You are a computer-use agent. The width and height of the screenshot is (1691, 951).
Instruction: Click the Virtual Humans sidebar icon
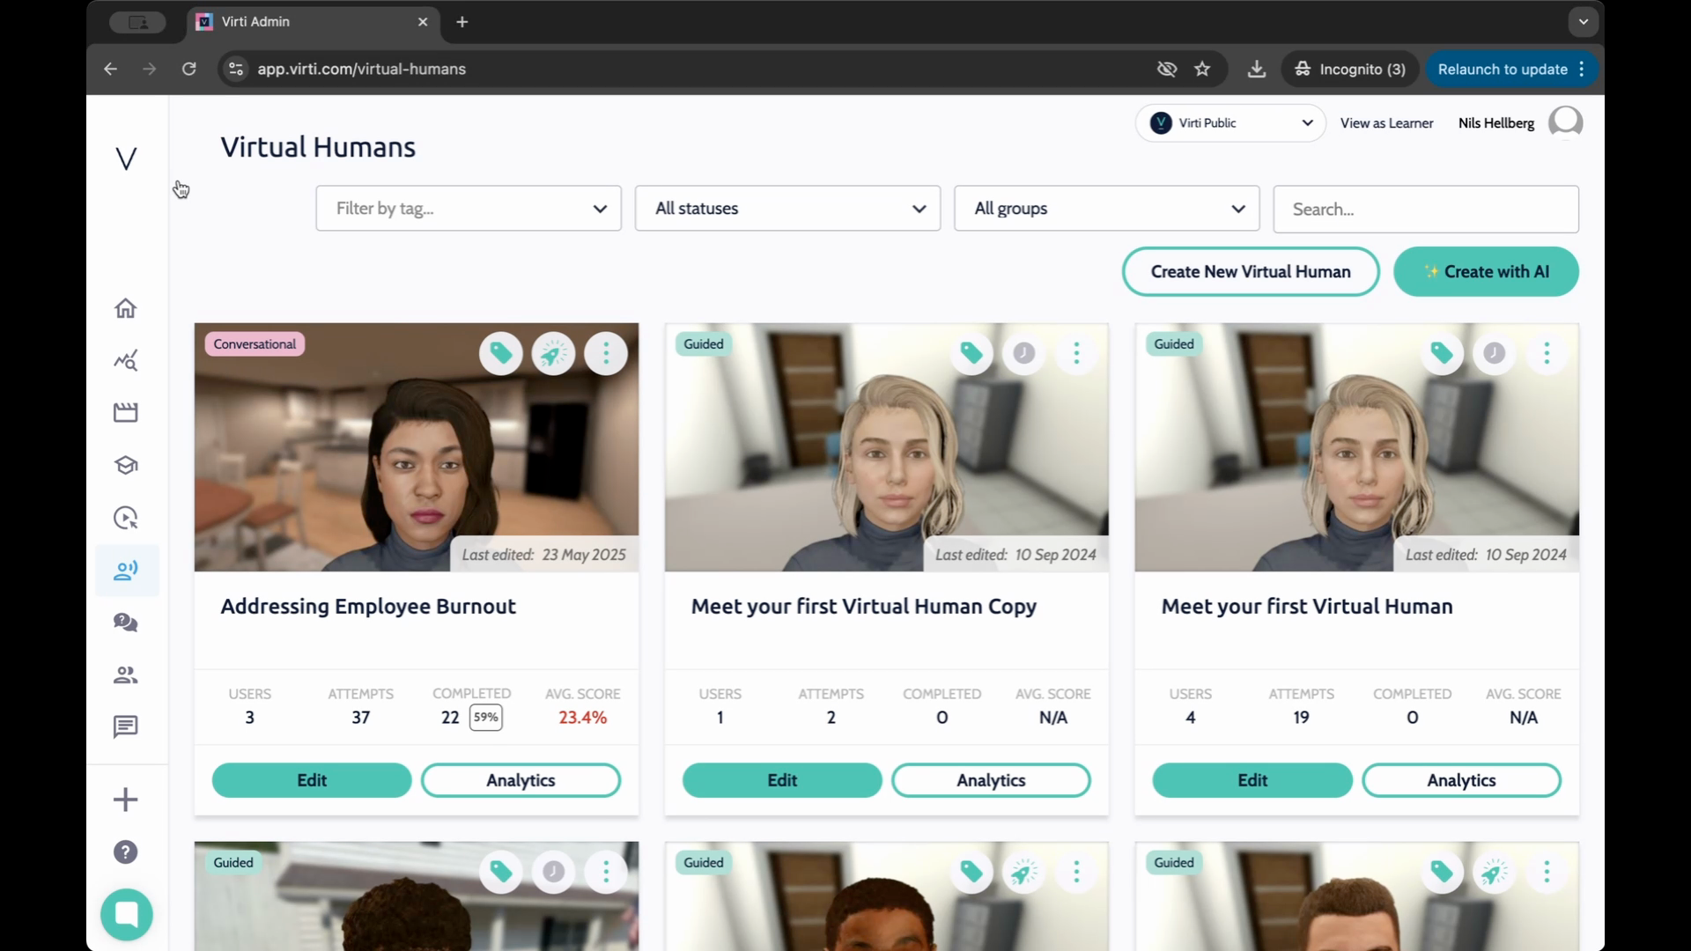point(126,571)
